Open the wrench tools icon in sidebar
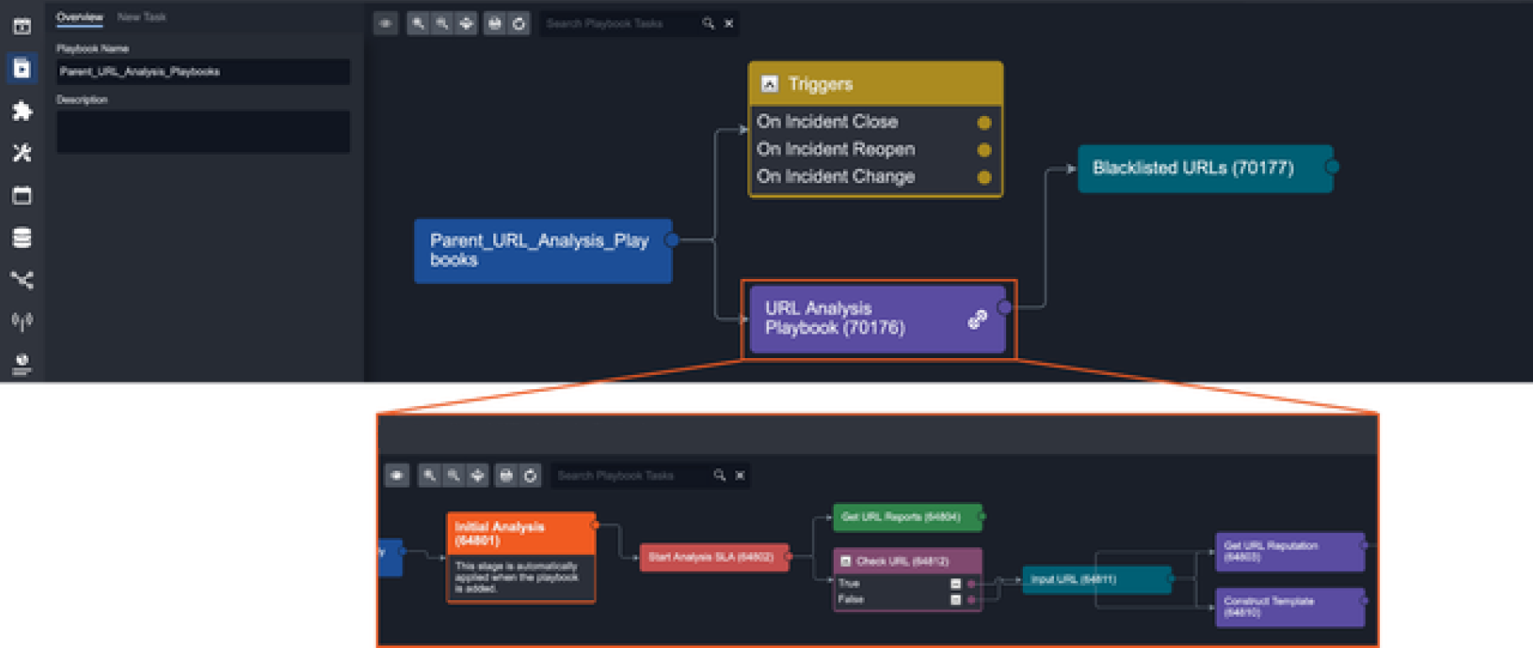1533x648 pixels. pyautogui.click(x=22, y=153)
